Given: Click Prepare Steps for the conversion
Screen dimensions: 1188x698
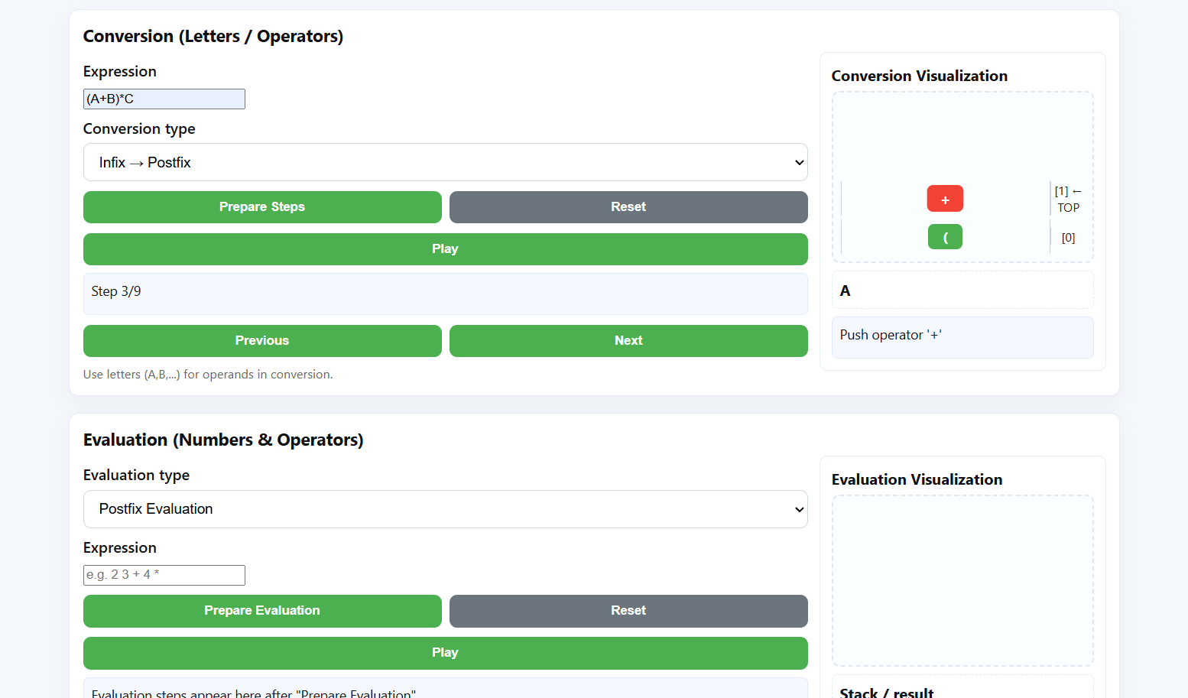Looking at the screenshot, I should coord(262,206).
